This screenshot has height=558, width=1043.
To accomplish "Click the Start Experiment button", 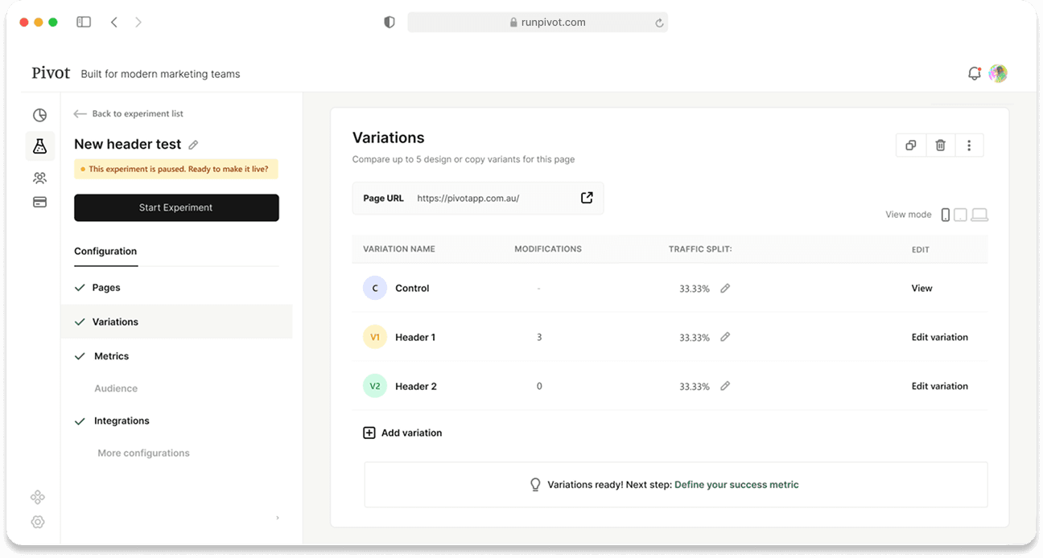I will (176, 207).
